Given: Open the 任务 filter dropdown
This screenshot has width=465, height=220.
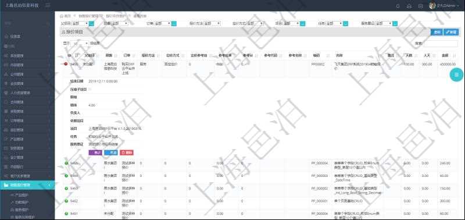Looking at the screenshot, I should coord(334,23).
